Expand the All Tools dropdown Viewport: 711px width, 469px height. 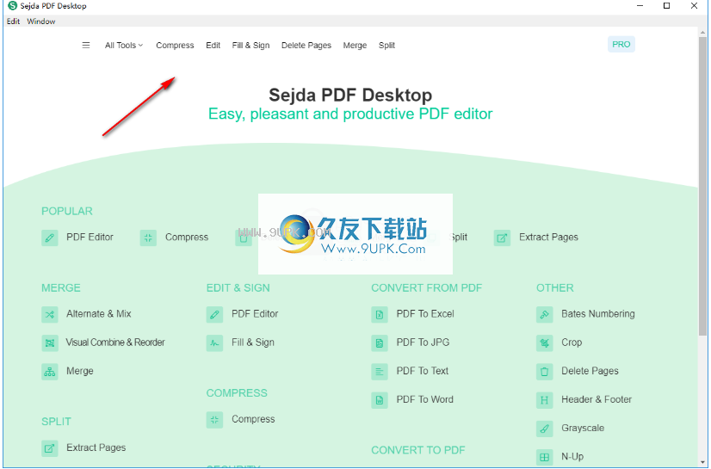124,46
